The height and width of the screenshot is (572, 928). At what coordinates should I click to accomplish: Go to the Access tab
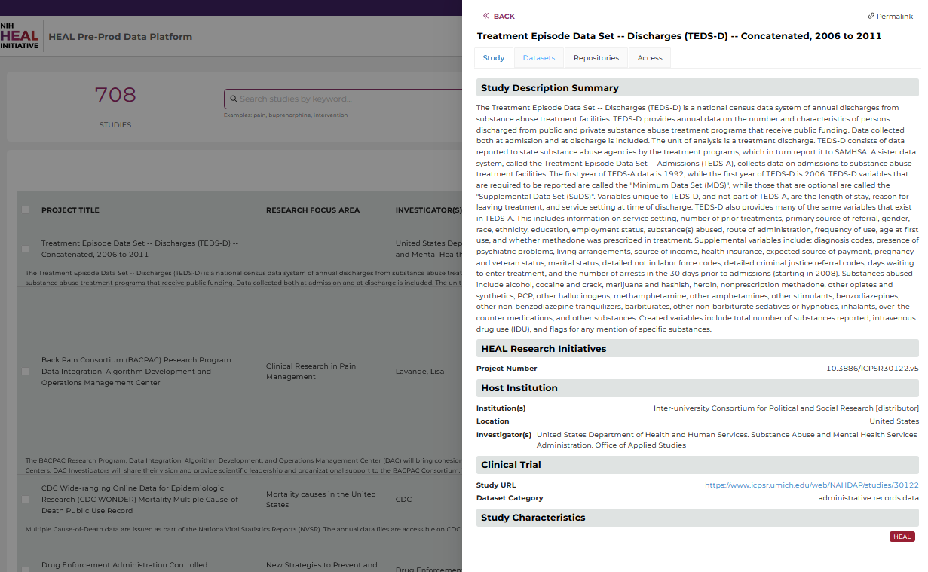tap(649, 58)
